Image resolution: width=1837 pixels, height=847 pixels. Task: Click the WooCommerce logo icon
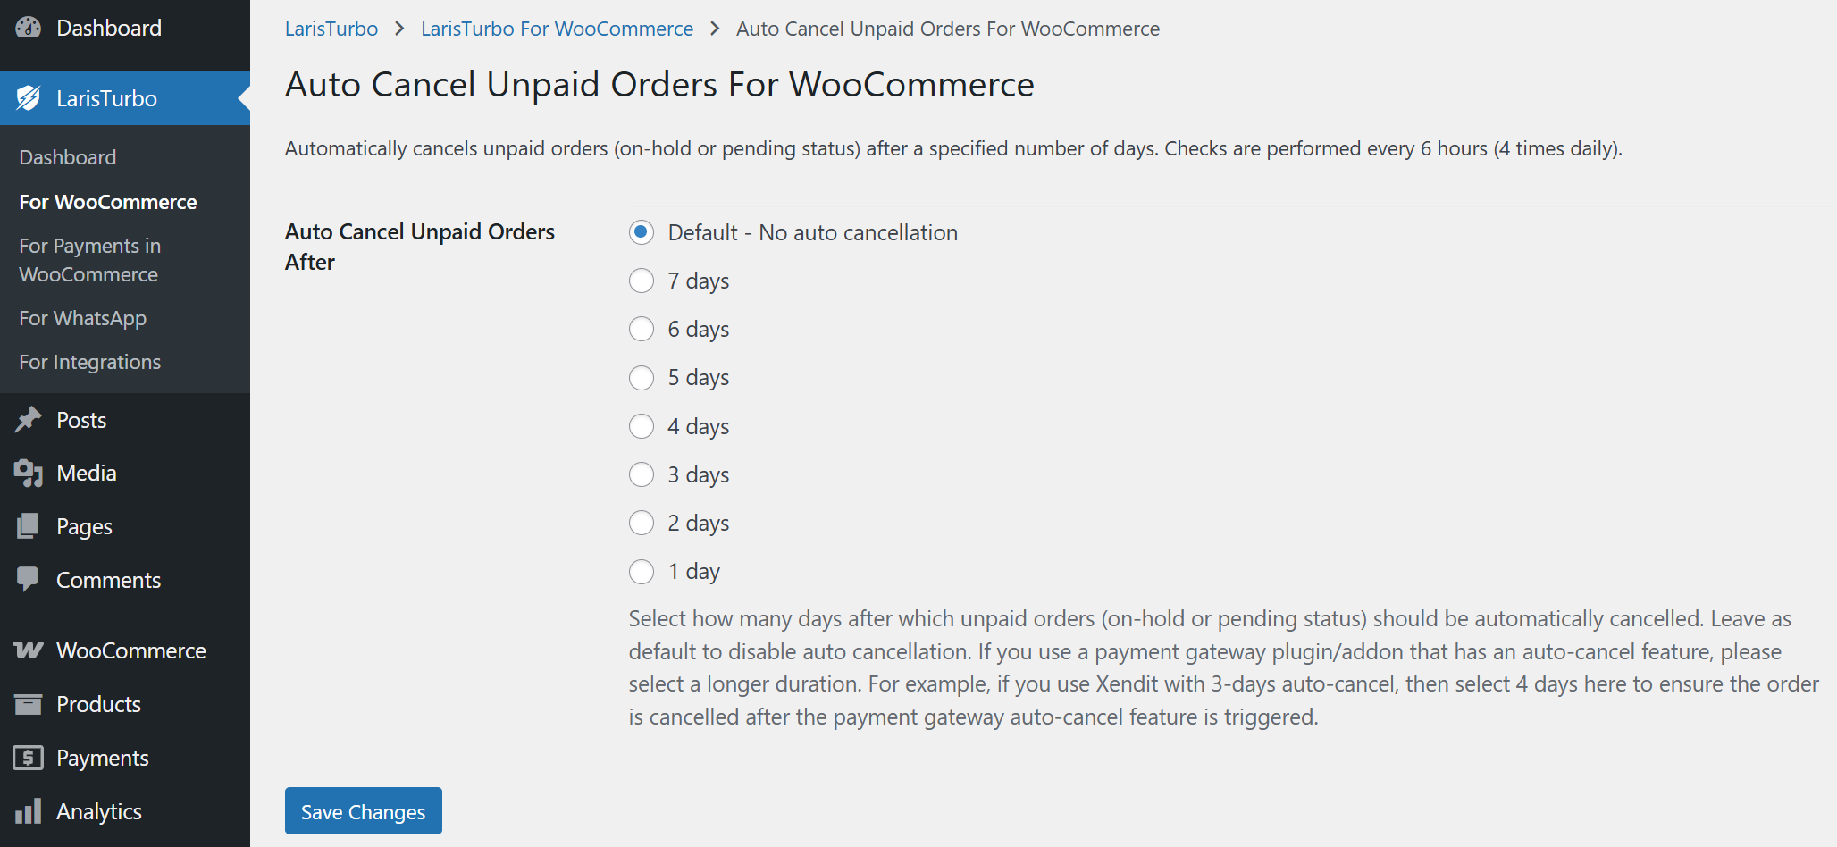click(x=29, y=650)
